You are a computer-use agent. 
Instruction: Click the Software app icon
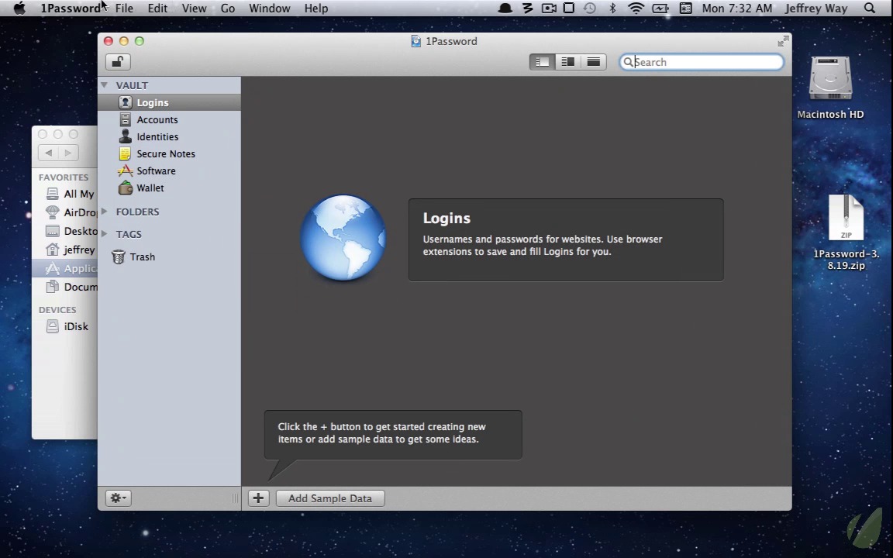126,170
